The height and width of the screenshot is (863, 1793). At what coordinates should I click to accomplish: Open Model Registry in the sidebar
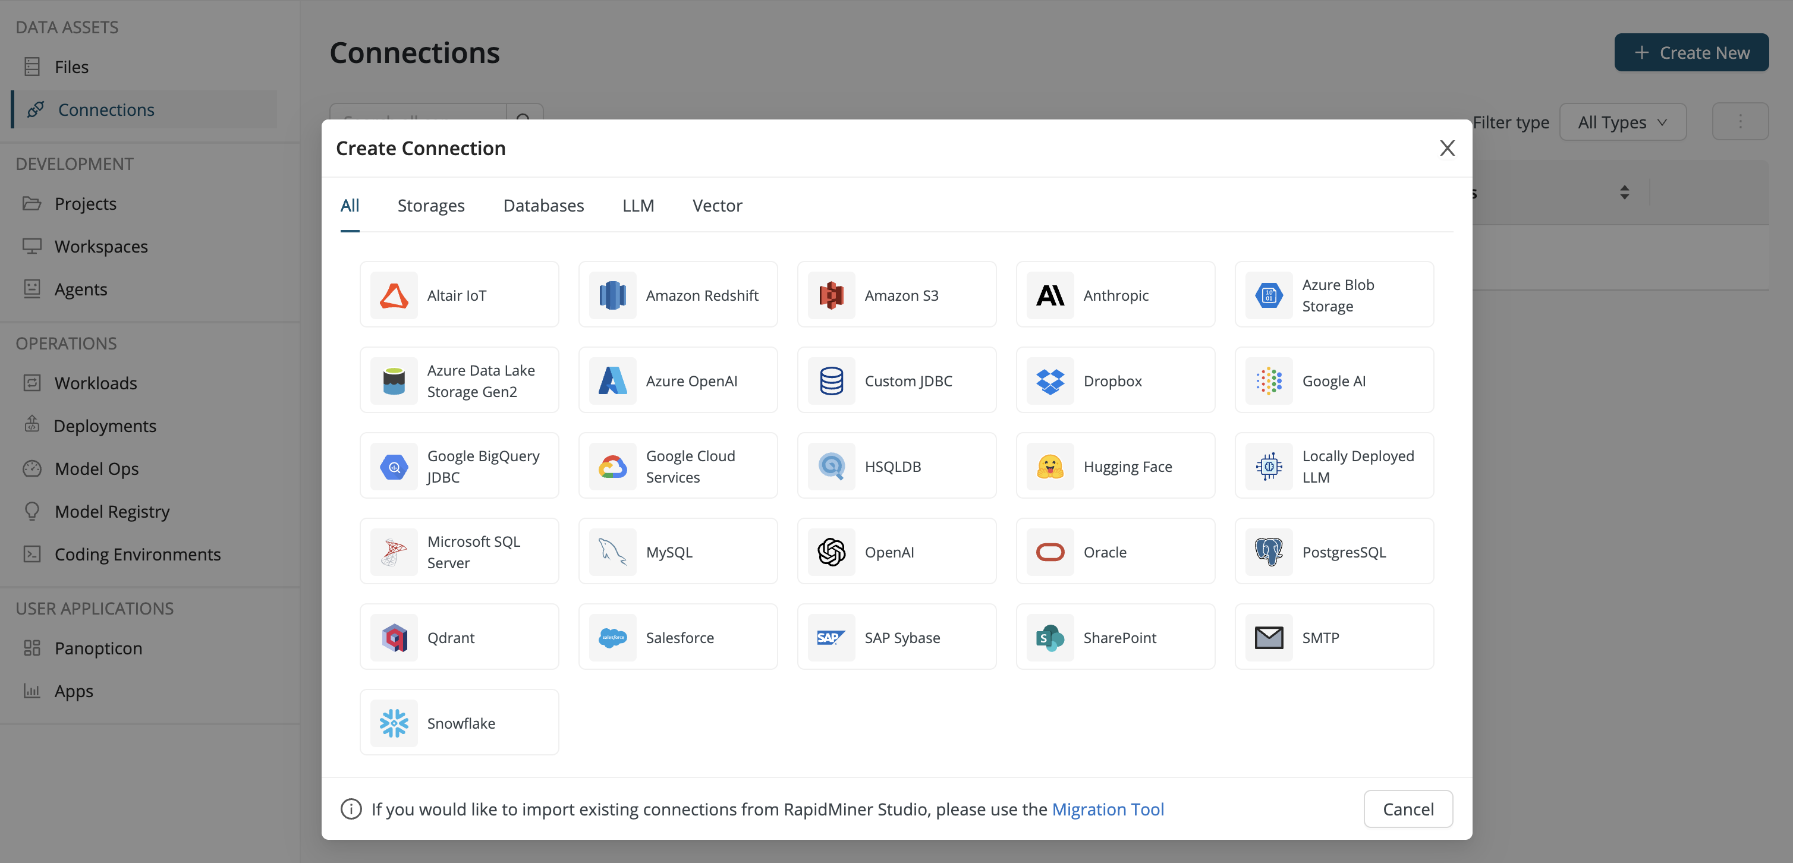[x=111, y=512]
